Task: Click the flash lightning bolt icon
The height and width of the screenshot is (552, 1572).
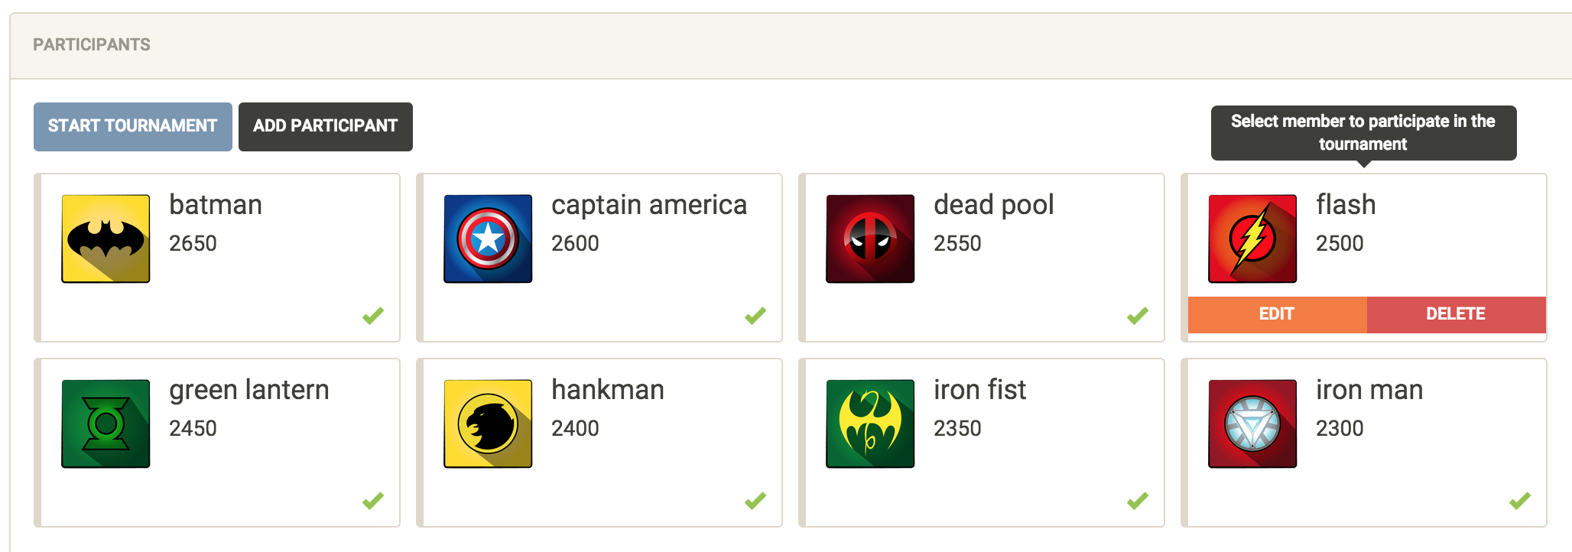Action: click(1252, 239)
